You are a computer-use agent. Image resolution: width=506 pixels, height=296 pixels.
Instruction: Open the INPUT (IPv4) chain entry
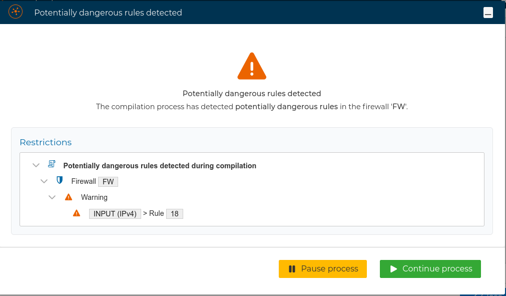[x=115, y=213]
